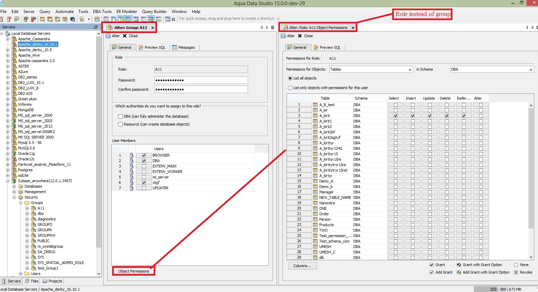This screenshot has width=538, height=292.
Task: Close the Alter: Role: A11 Object Permissions tab
Action: pyautogui.click(x=353, y=28)
